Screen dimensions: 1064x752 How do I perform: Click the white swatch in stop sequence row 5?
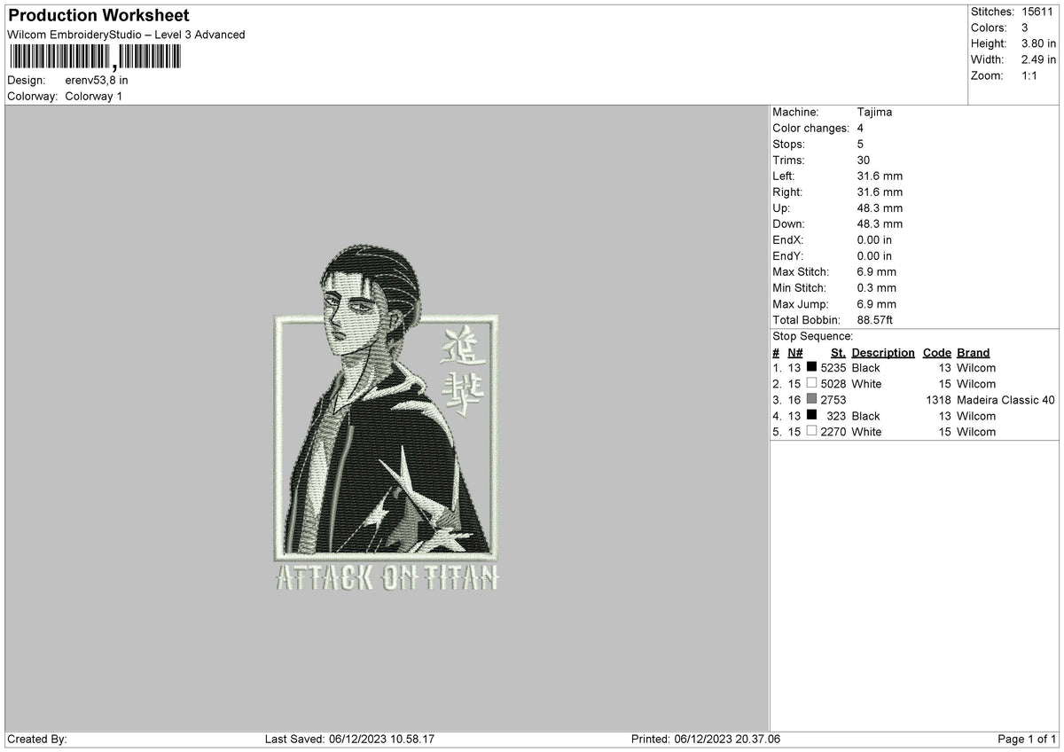[811, 432]
